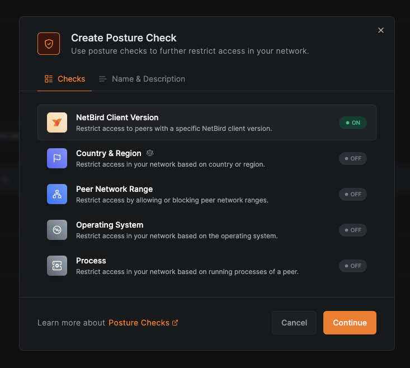The height and width of the screenshot is (368, 410).
Task: Click the NetBird Client Version bird icon
Action: (56, 122)
